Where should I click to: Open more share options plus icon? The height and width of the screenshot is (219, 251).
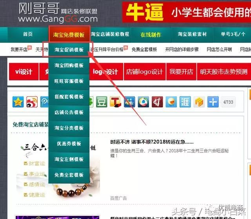tap(213, 102)
